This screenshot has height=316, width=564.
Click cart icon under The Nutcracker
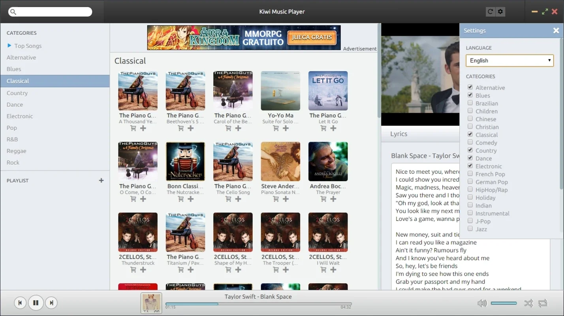180,199
